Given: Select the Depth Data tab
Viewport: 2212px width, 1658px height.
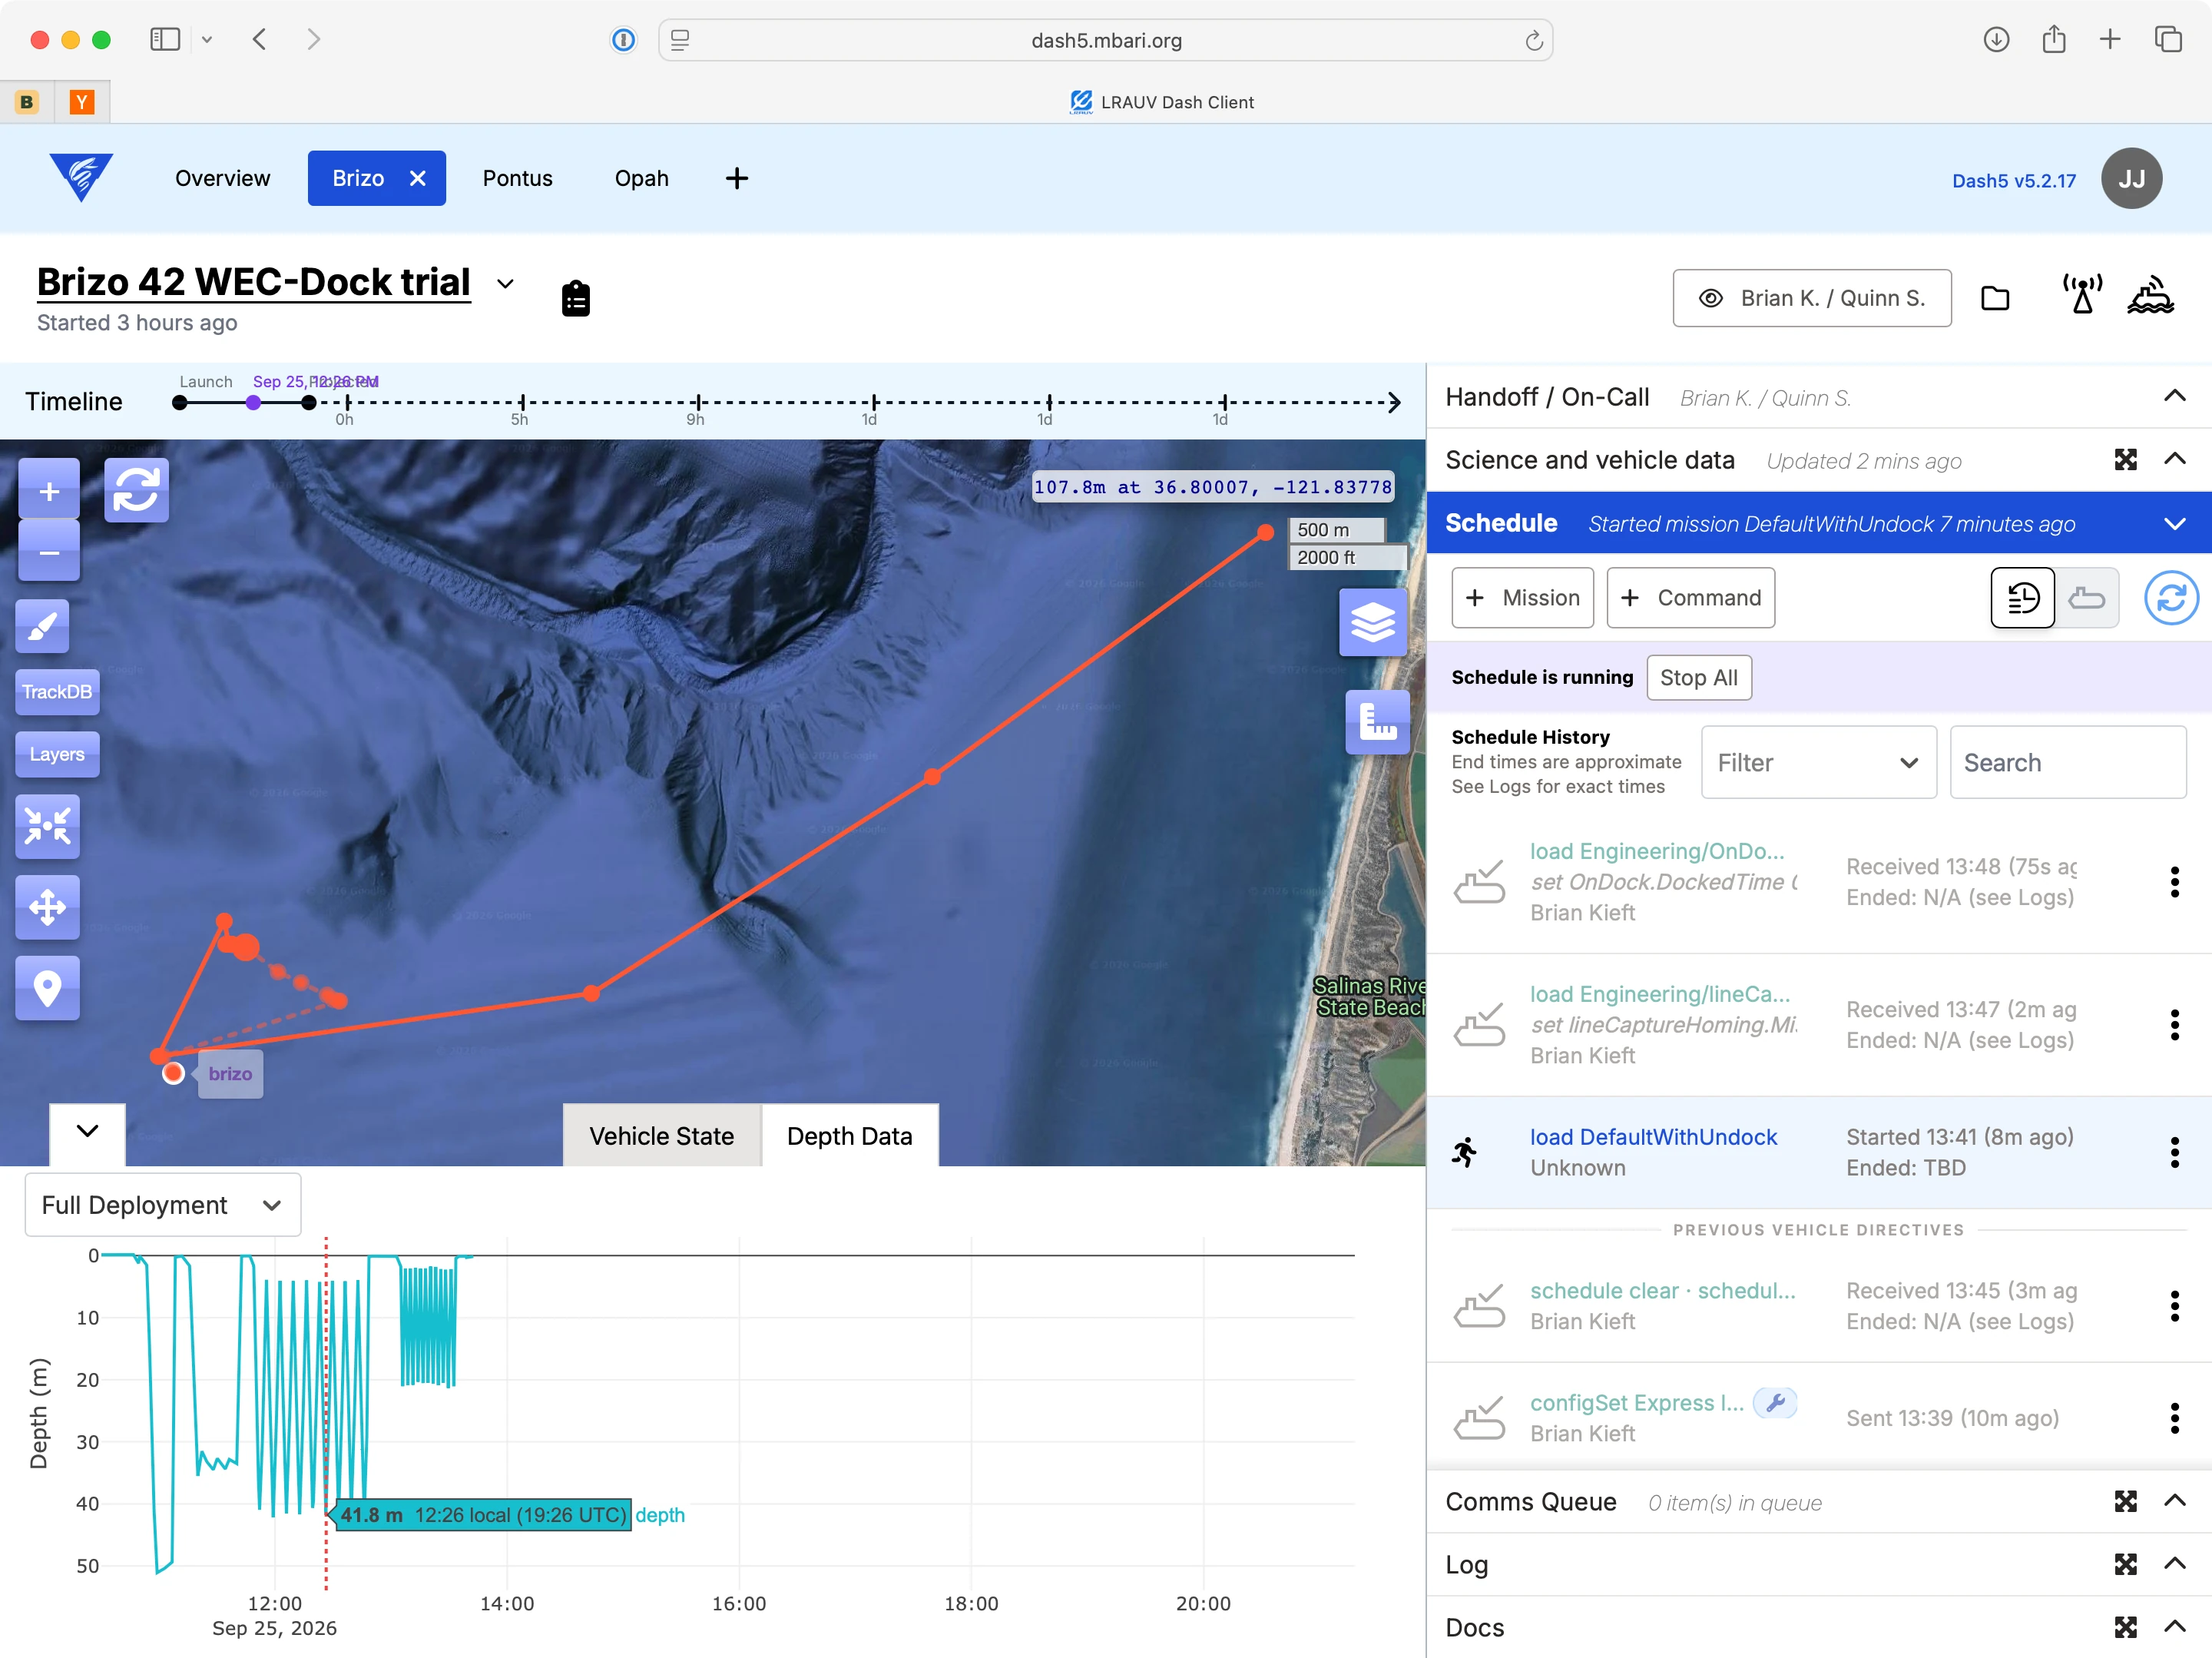Looking at the screenshot, I should click(x=849, y=1136).
